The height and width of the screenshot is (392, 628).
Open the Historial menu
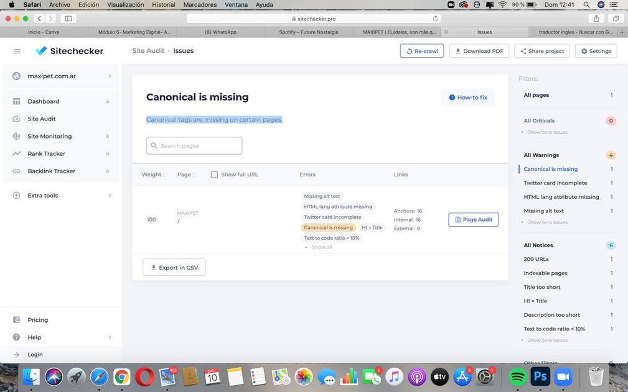pos(164,5)
